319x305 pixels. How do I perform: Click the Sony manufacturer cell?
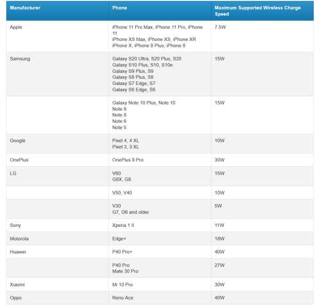[57, 225]
